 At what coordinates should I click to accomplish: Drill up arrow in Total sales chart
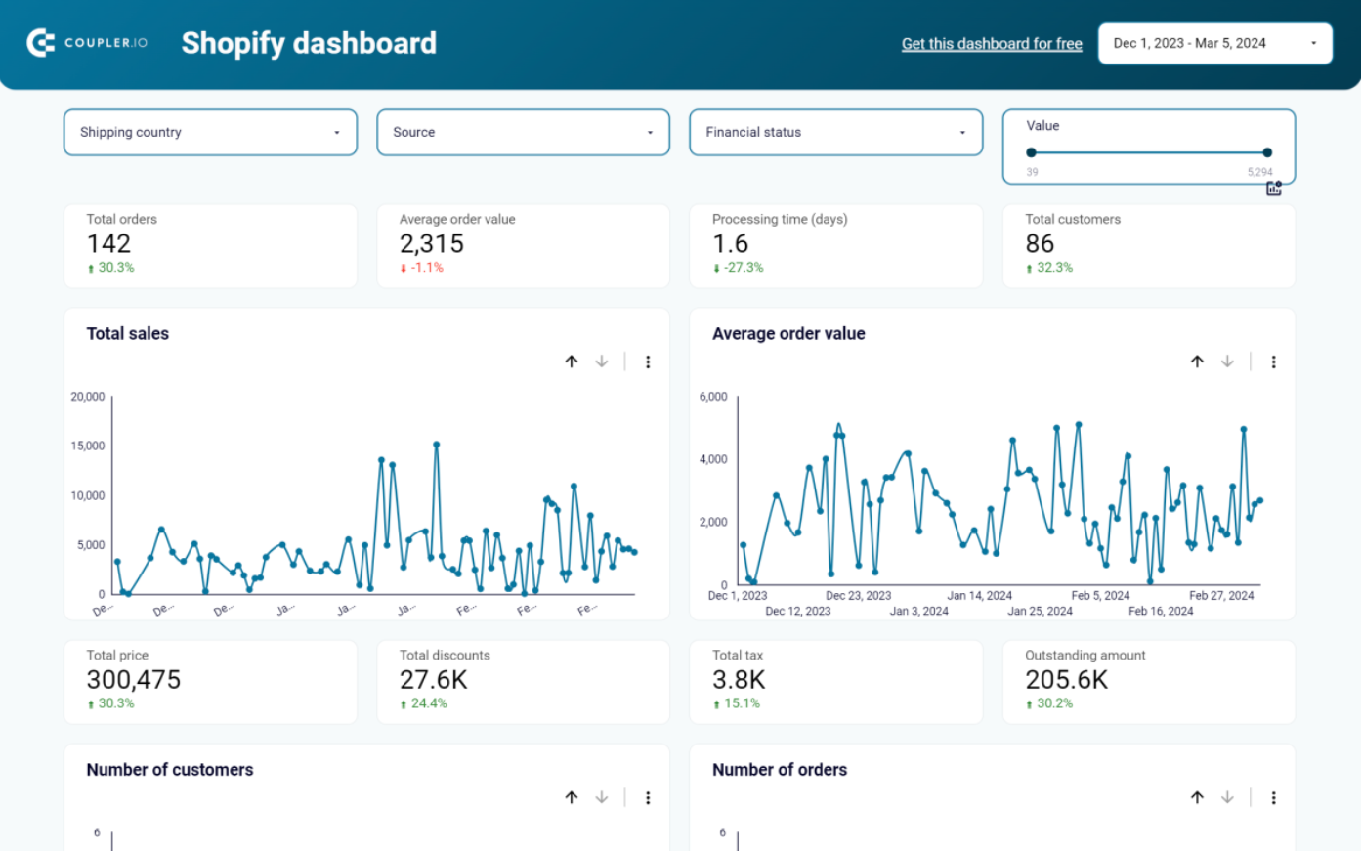coord(572,362)
